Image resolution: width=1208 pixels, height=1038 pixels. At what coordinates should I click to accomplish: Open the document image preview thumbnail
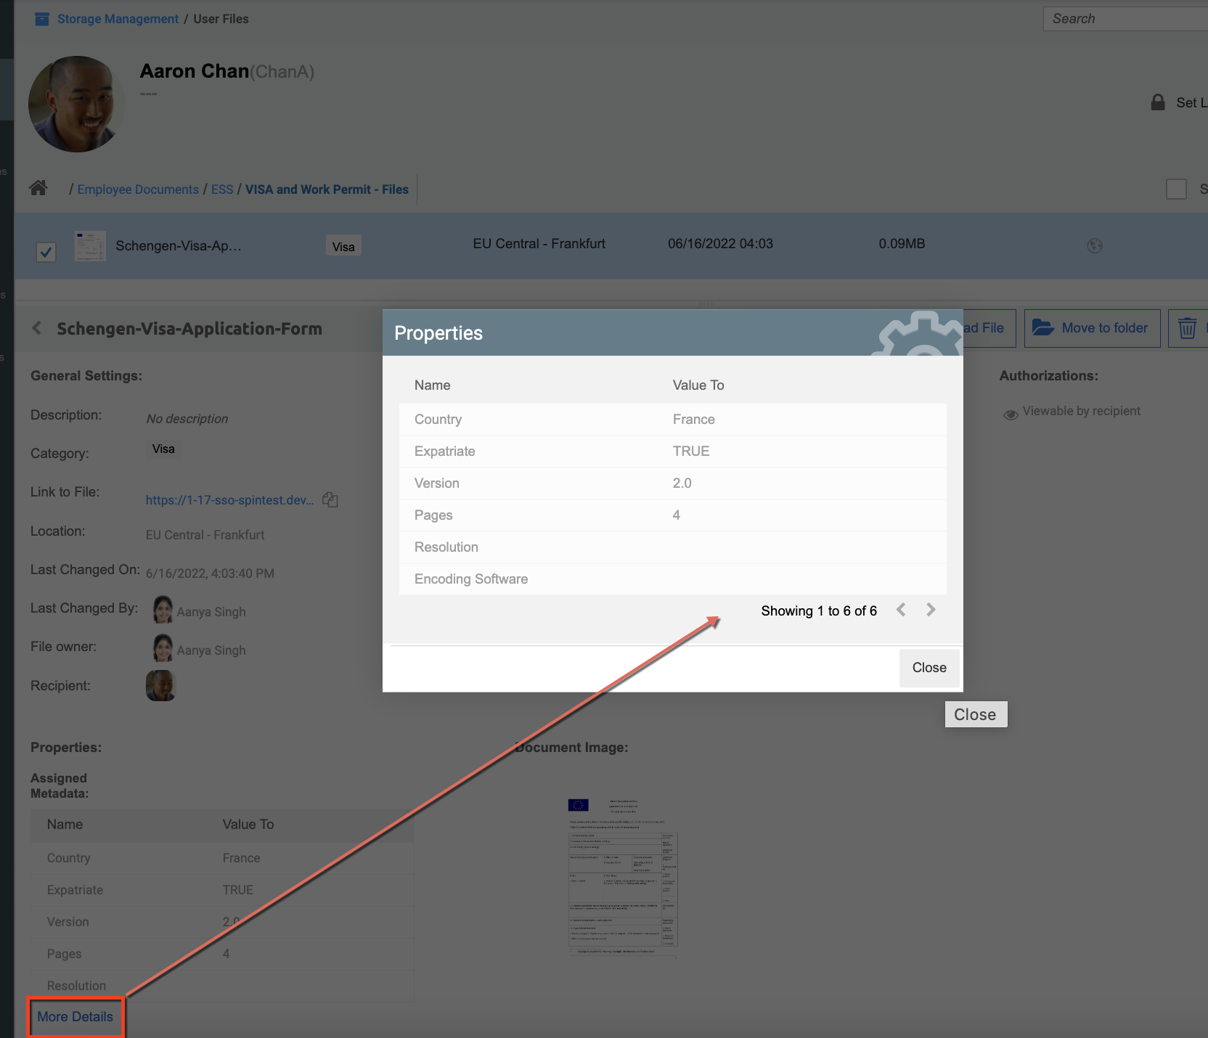(623, 878)
